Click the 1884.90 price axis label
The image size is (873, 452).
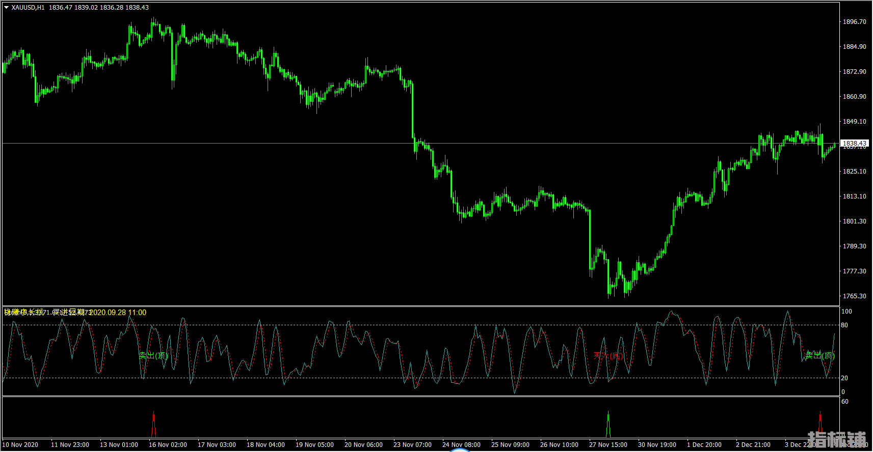[x=854, y=47]
